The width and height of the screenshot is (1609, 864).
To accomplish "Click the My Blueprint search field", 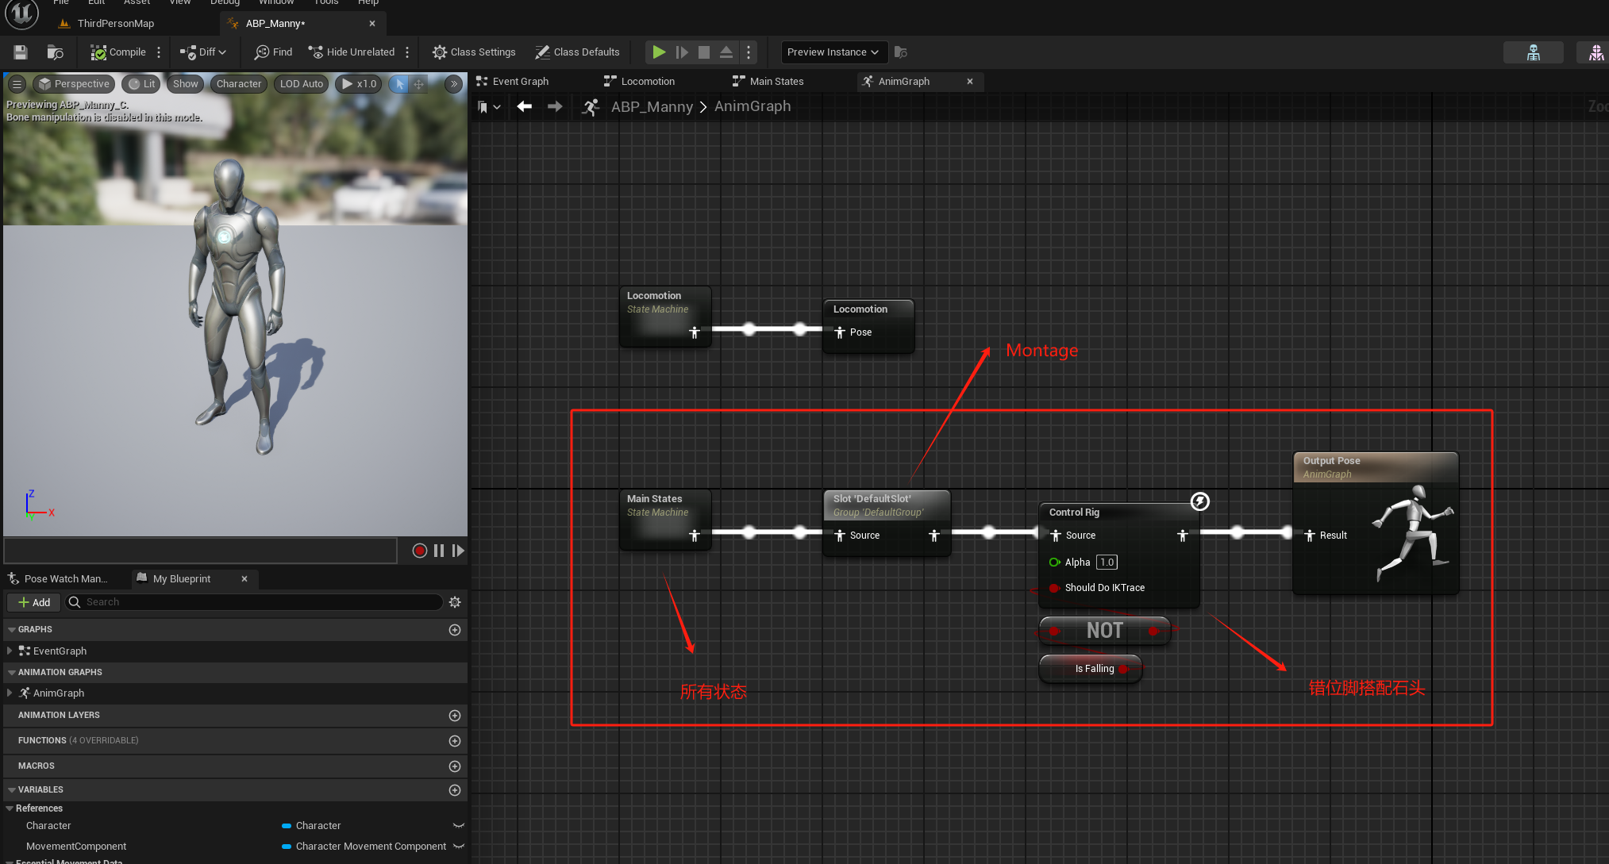I will pos(254,602).
